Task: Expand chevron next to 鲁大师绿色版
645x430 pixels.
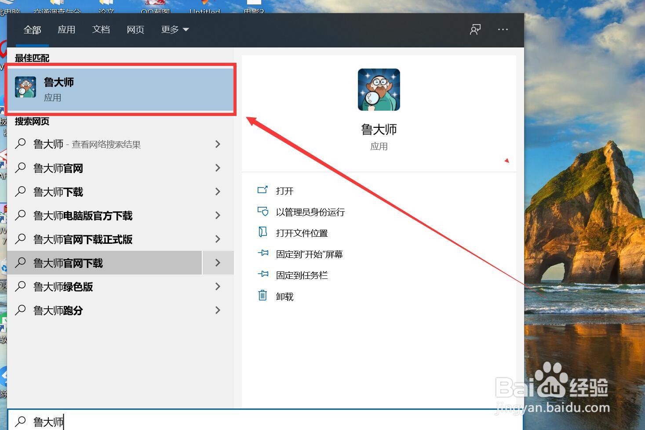Action: pos(218,286)
